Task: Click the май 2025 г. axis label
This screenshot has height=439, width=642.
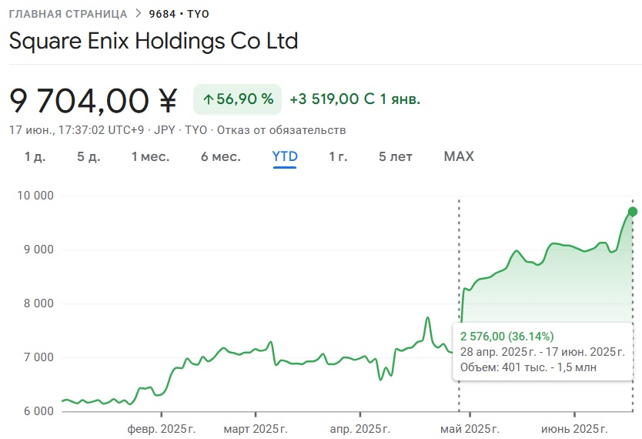Action: [471, 428]
